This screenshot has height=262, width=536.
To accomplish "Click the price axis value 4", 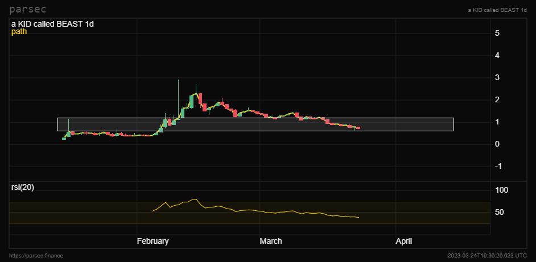I will tap(497, 56).
